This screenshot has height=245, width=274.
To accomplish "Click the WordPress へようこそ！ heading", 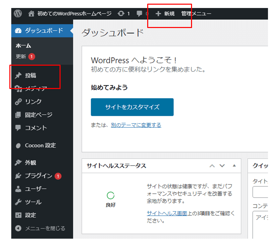I will (134, 60).
